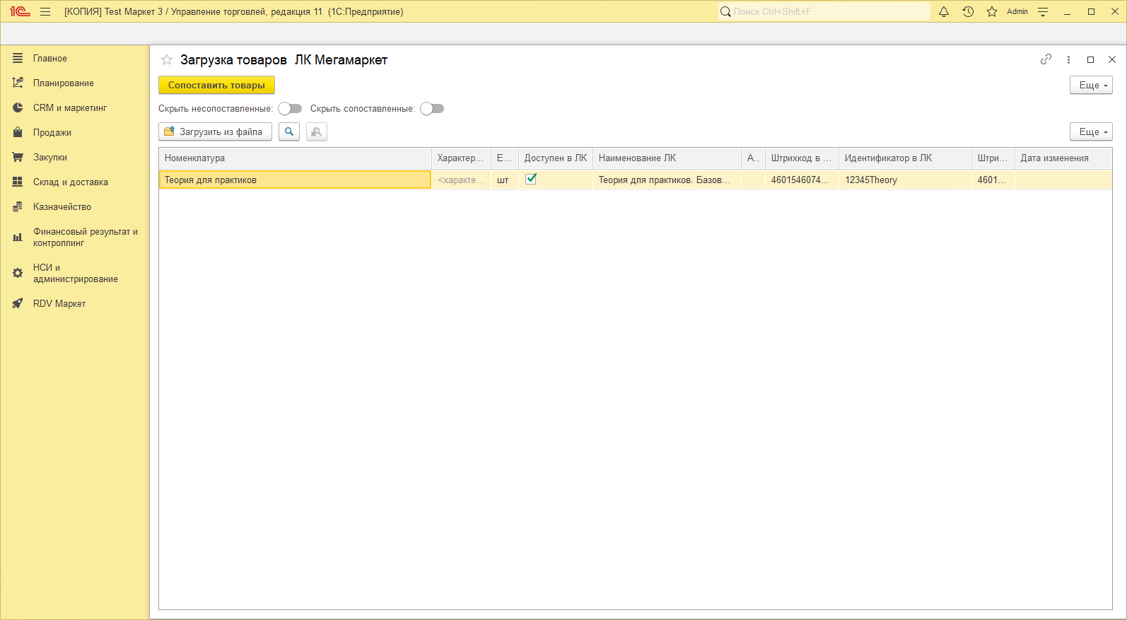Click Дата изменения column header

pos(1063,158)
